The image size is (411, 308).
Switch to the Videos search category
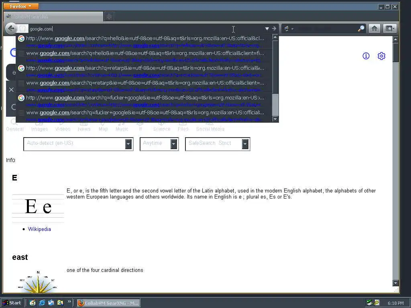tap(63, 126)
